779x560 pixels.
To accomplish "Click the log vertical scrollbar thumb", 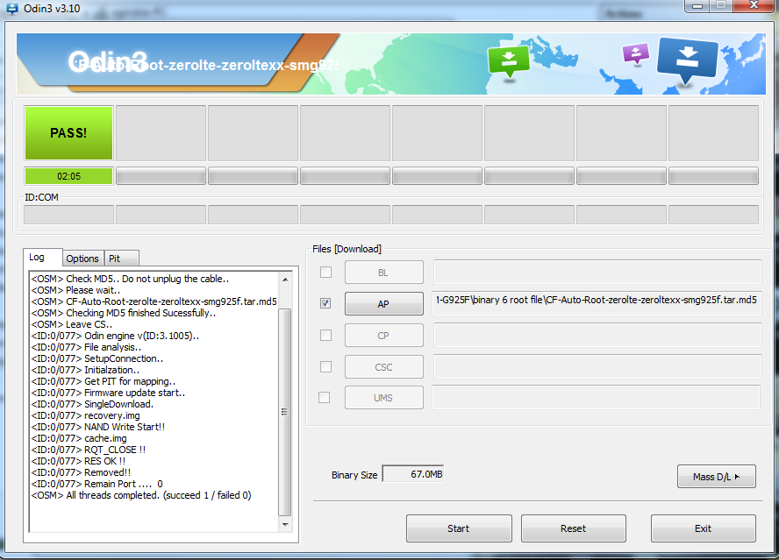I will coord(285,412).
